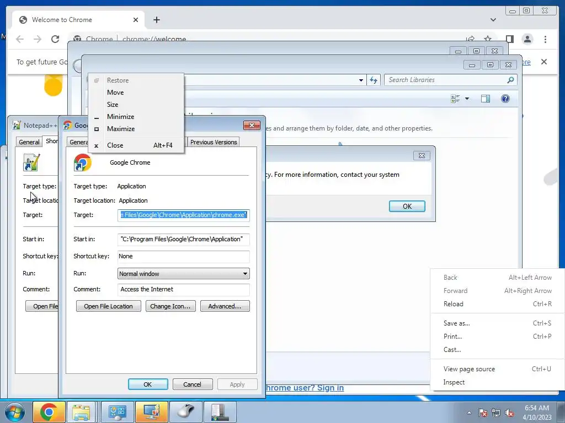Click the refresh icon in Libraries window
This screenshot has width=565, height=423.
(x=374, y=80)
